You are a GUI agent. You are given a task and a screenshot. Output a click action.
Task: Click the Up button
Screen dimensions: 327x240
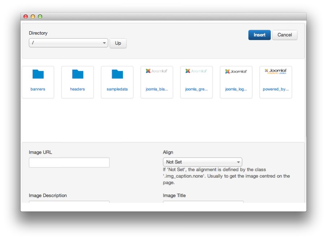pyautogui.click(x=118, y=43)
